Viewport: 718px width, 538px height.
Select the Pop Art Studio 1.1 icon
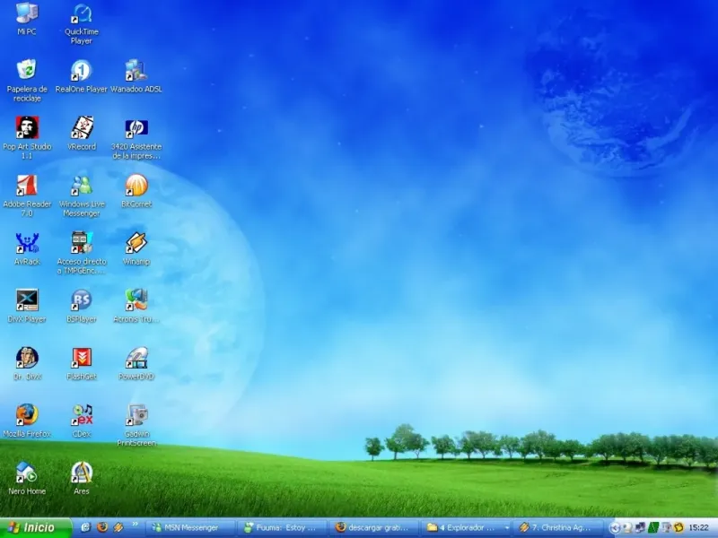coord(27,138)
